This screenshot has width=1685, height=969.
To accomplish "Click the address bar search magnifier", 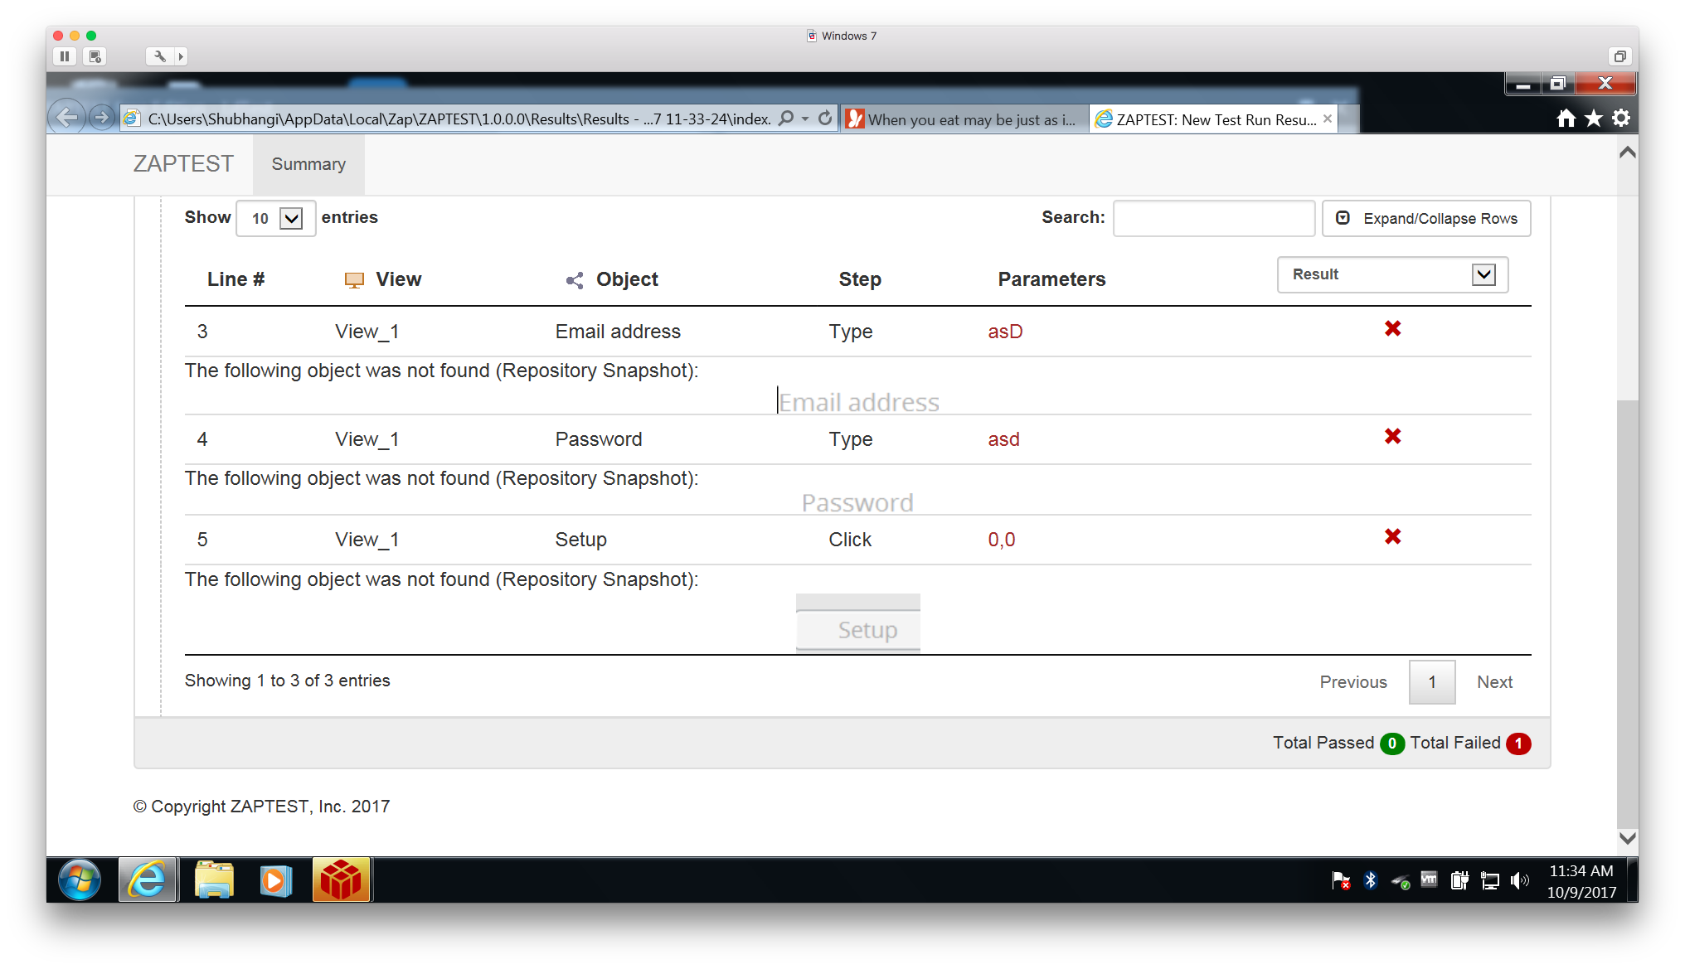I will click(x=786, y=119).
